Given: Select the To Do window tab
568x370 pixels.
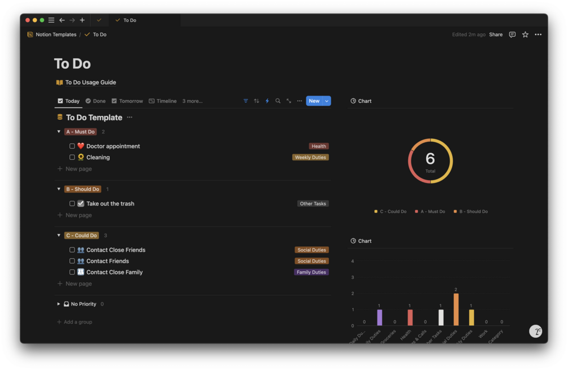Looking at the screenshot, I should coord(145,20).
